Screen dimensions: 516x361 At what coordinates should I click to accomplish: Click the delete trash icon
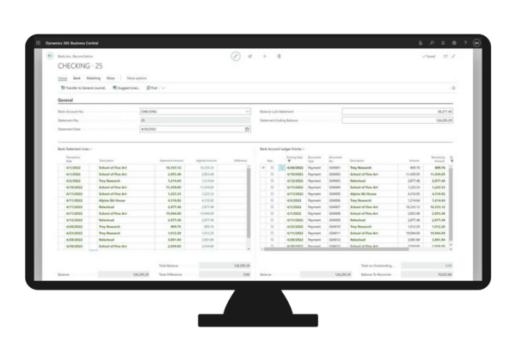coord(279,56)
